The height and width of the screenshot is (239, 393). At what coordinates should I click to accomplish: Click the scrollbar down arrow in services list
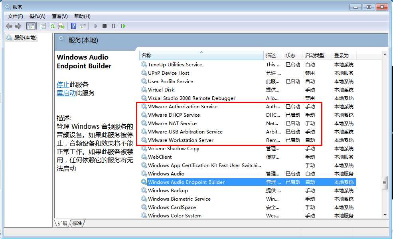(x=385, y=215)
